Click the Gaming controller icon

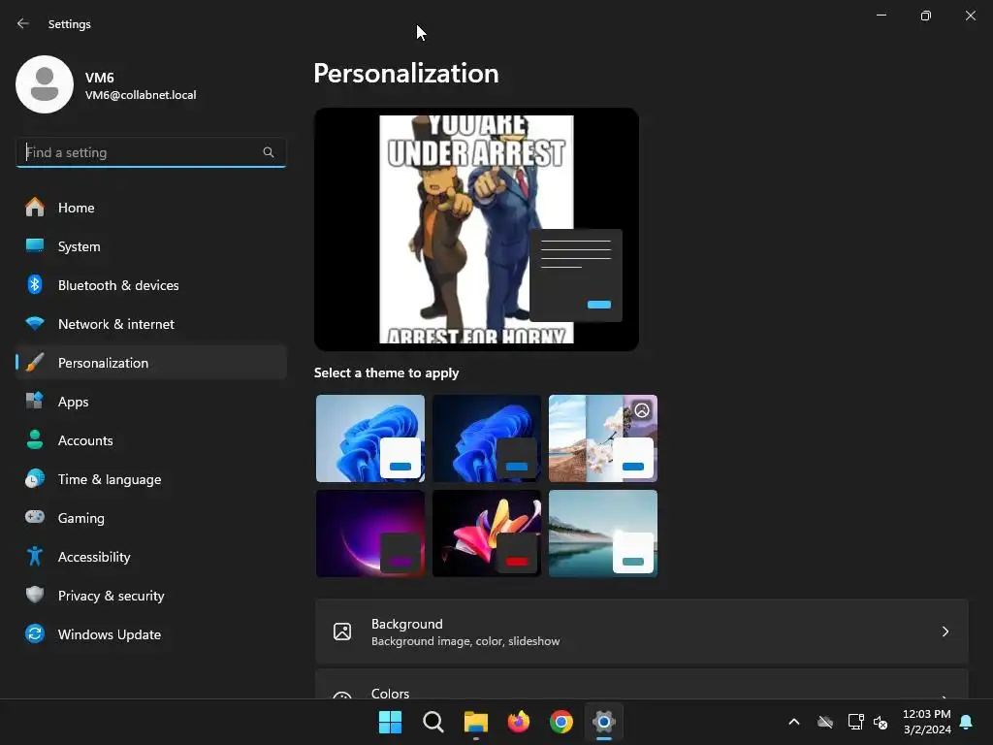click(x=35, y=517)
